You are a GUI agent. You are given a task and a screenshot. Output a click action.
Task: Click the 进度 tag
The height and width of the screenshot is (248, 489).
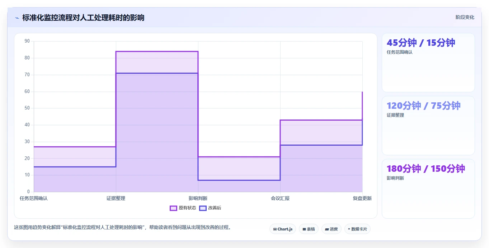[x=332, y=229]
